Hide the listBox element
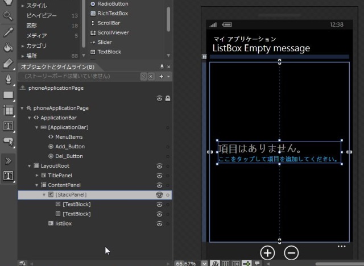 point(159,224)
